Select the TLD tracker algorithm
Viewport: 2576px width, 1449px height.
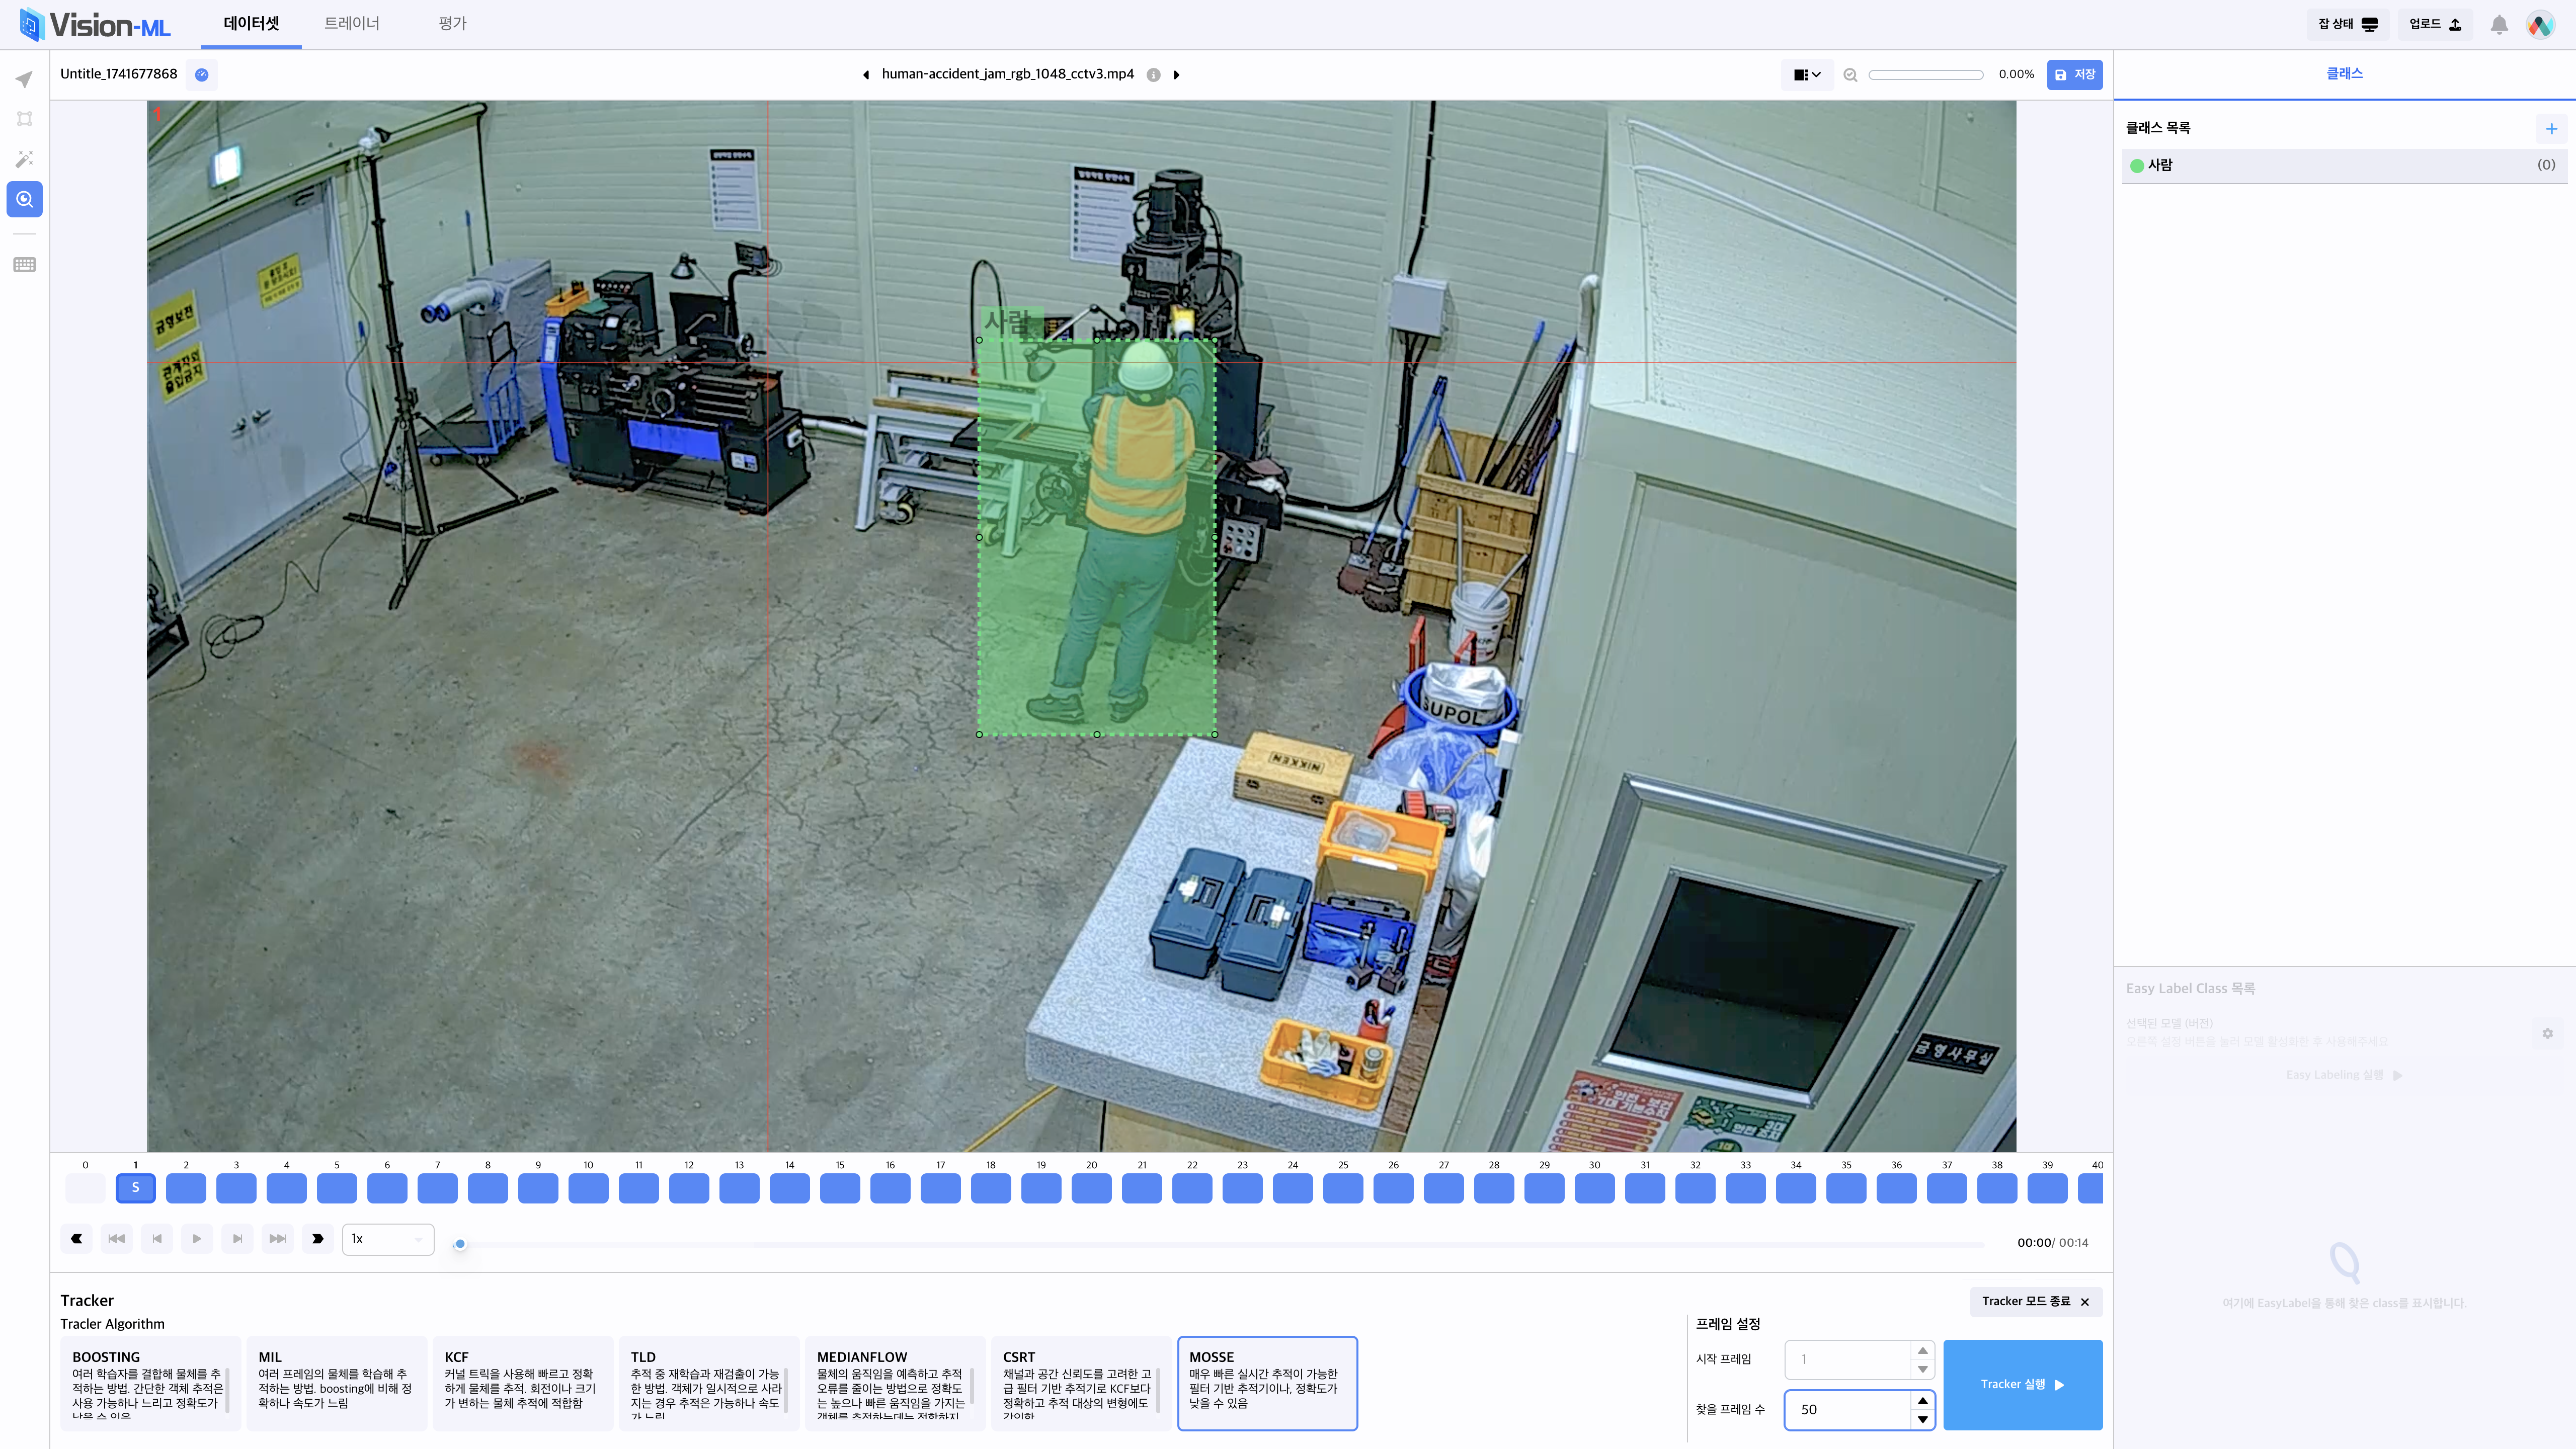click(x=708, y=1383)
